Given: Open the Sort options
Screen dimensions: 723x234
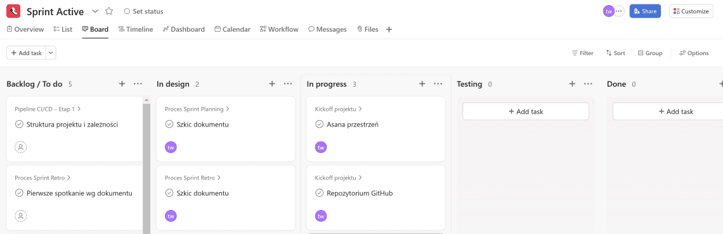Looking at the screenshot, I should [616, 53].
